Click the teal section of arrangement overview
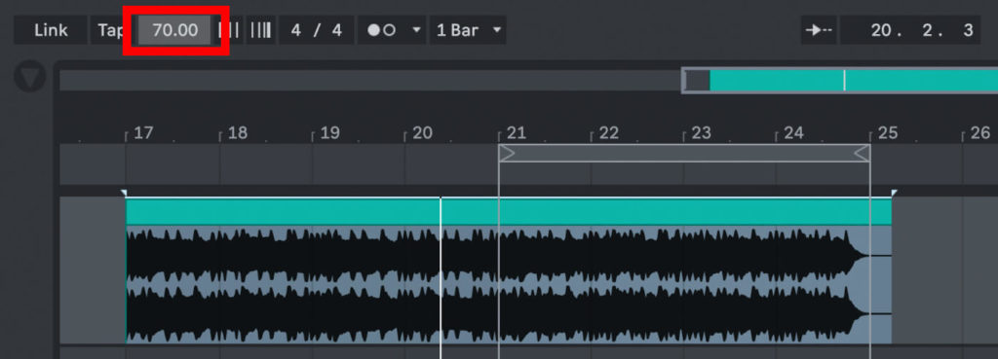 854,80
